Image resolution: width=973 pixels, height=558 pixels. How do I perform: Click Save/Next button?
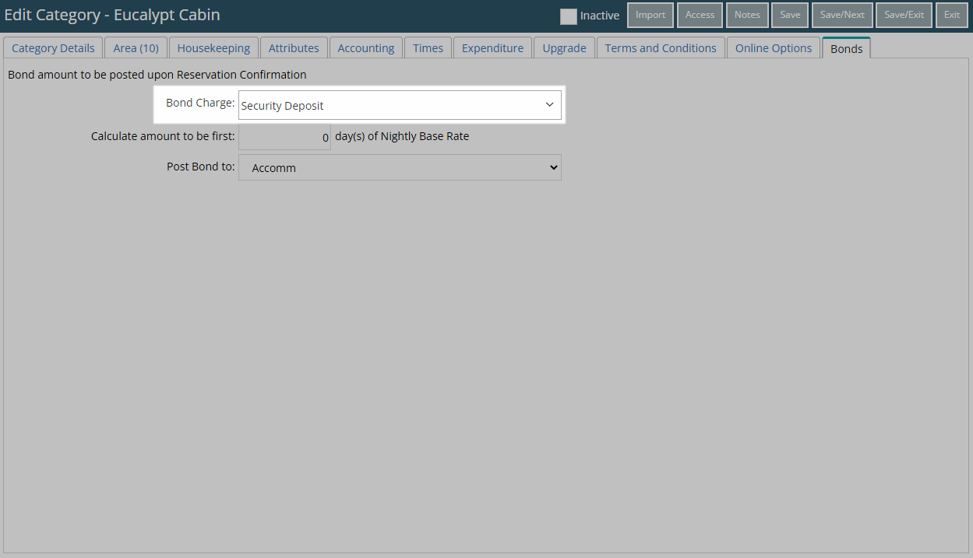(842, 15)
